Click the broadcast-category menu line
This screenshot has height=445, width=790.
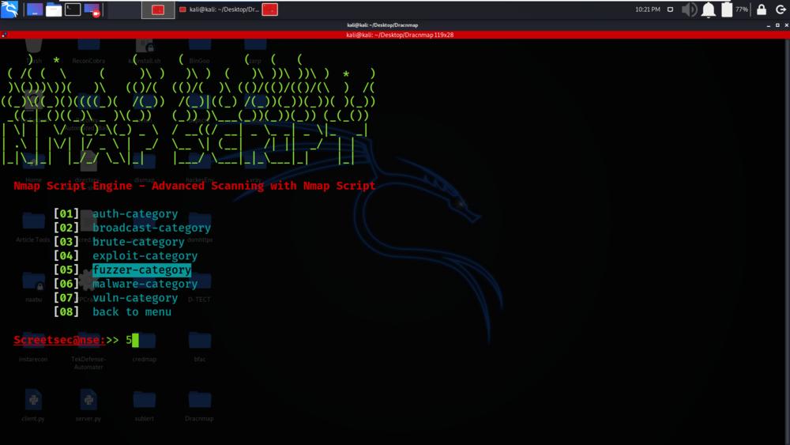[x=152, y=228]
